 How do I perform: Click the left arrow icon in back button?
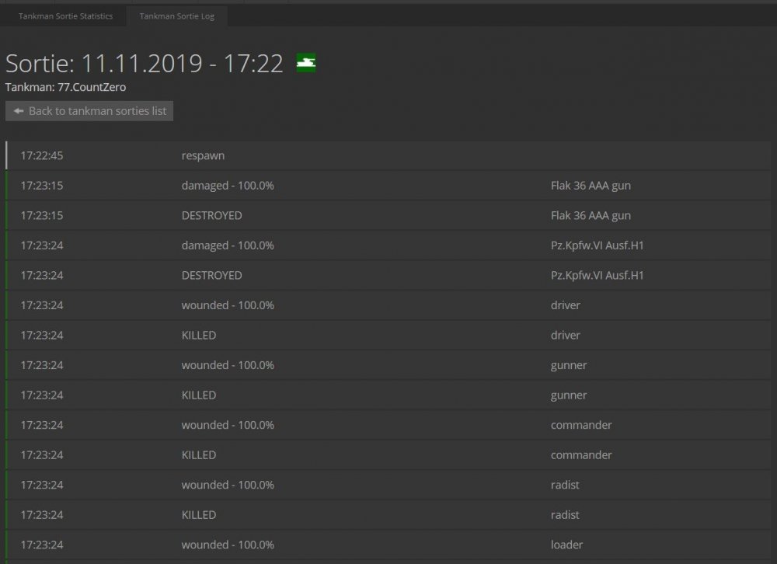[x=19, y=111]
